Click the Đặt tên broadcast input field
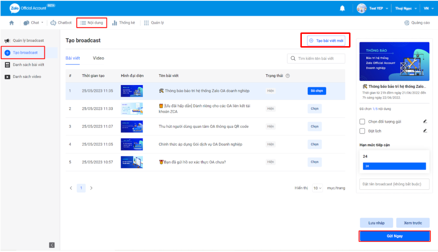438x252 pixels. tap(394, 184)
